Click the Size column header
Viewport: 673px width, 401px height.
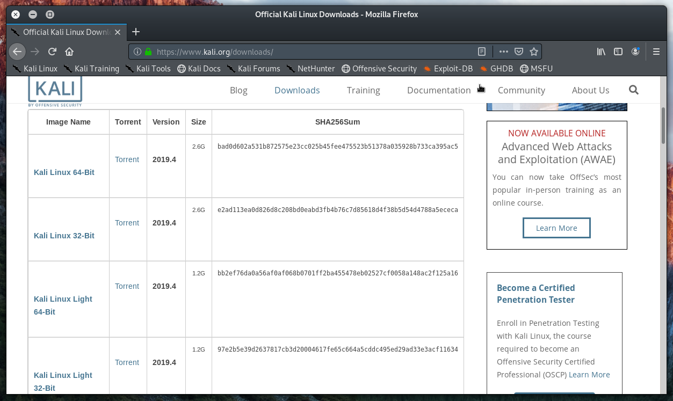(199, 122)
